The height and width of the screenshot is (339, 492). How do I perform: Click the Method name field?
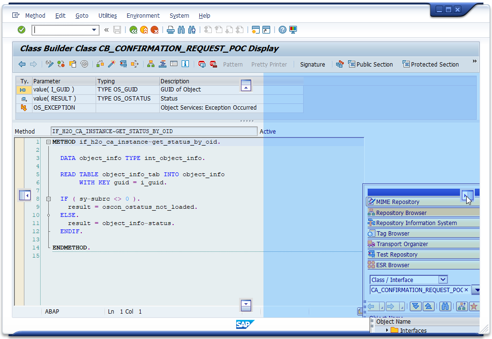(154, 131)
